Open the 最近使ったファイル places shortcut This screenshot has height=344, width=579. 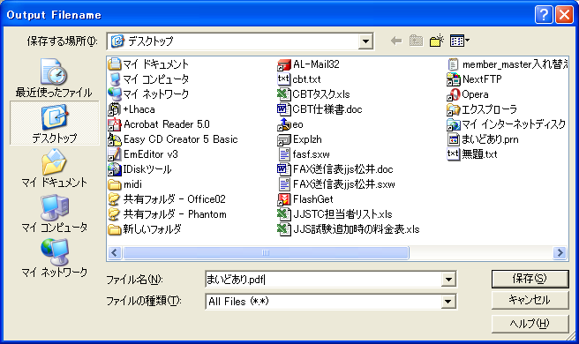click(x=54, y=79)
